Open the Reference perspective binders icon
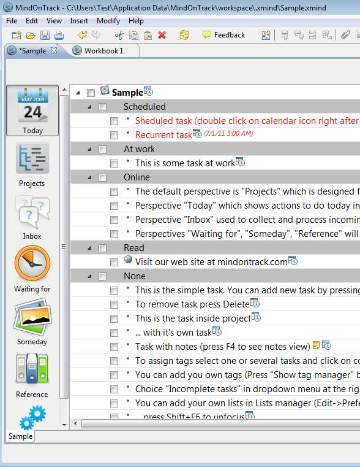 (32, 368)
